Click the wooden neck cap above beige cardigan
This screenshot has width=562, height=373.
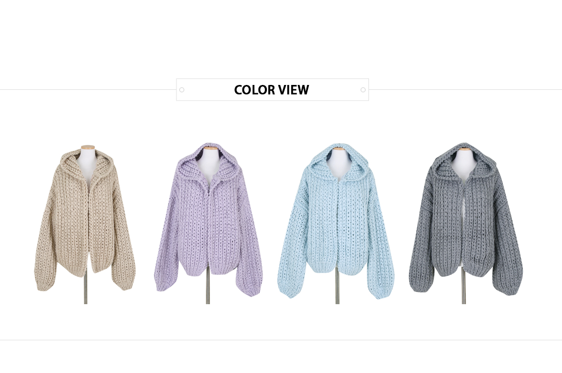(88, 147)
